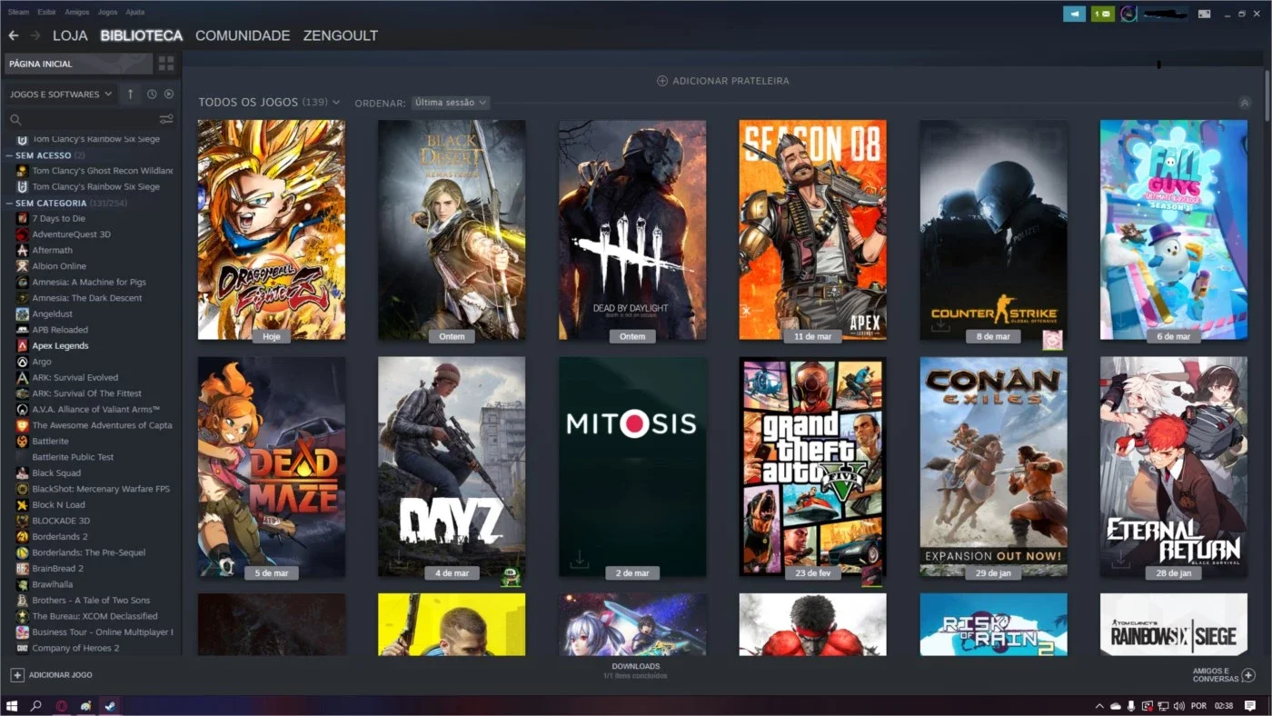Collapse shelf with double-chevron icon

click(x=1245, y=103)
